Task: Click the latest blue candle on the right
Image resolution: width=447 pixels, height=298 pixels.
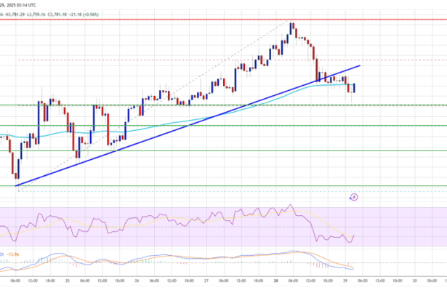Action: (354, 87)
